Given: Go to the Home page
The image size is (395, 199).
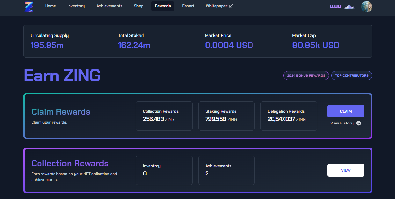Looking at the screenshot, I should pyautogui.click(x=50, y=6).
